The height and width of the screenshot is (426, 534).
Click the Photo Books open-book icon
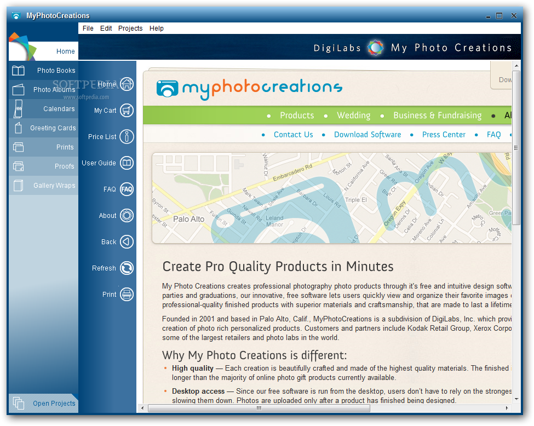(19, 71)
